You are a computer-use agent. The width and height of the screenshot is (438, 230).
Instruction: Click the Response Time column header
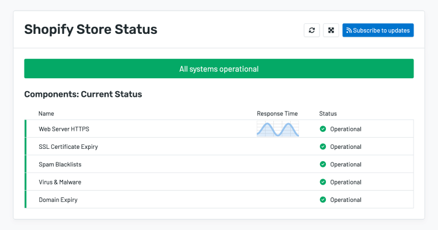[277, 114]
